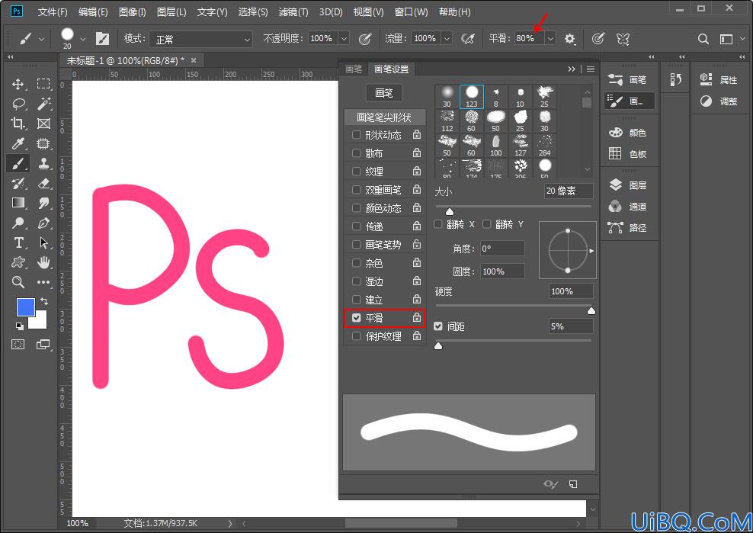Open the Layers (图层) panel button
Screen dimensions: 753x533
click(629, 185)
